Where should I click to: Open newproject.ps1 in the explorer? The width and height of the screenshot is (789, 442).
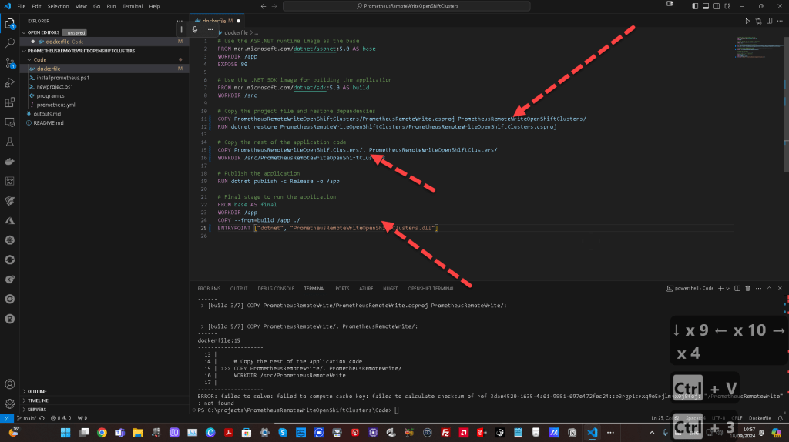(55, 87)
